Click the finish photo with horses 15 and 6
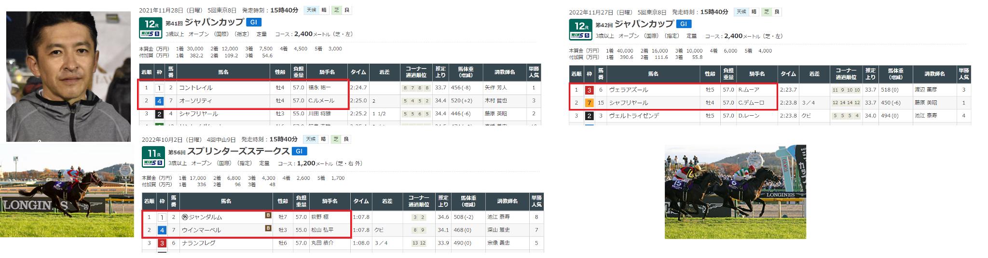This screenshot has height=258, width=988. pyautogui.click(x=735, y=191)
